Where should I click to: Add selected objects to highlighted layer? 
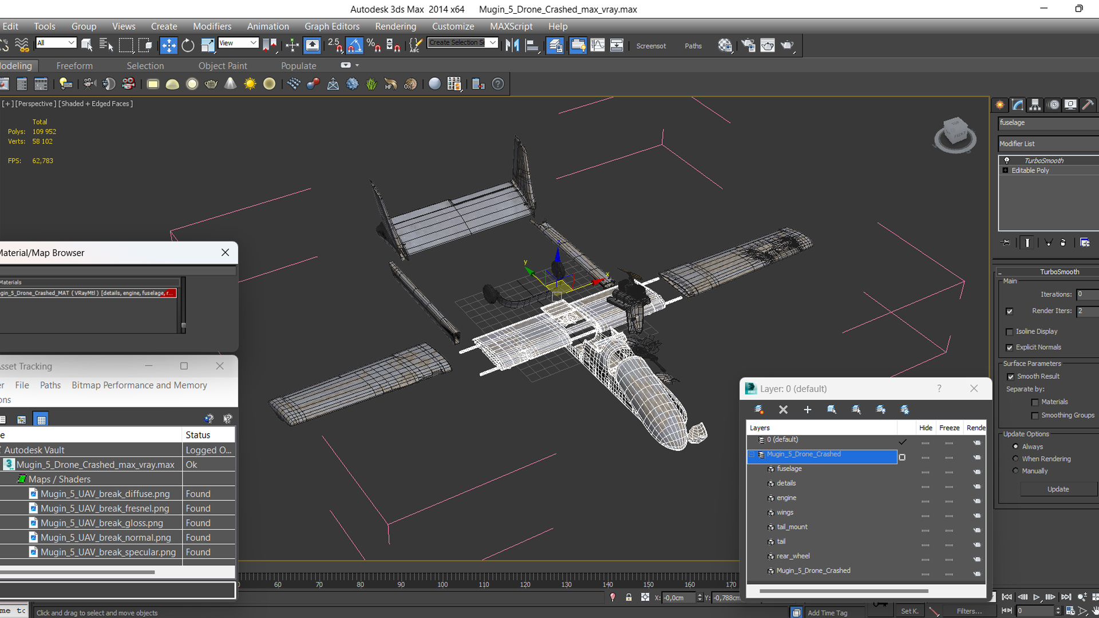pyautogui.click(x=807, y=410)
